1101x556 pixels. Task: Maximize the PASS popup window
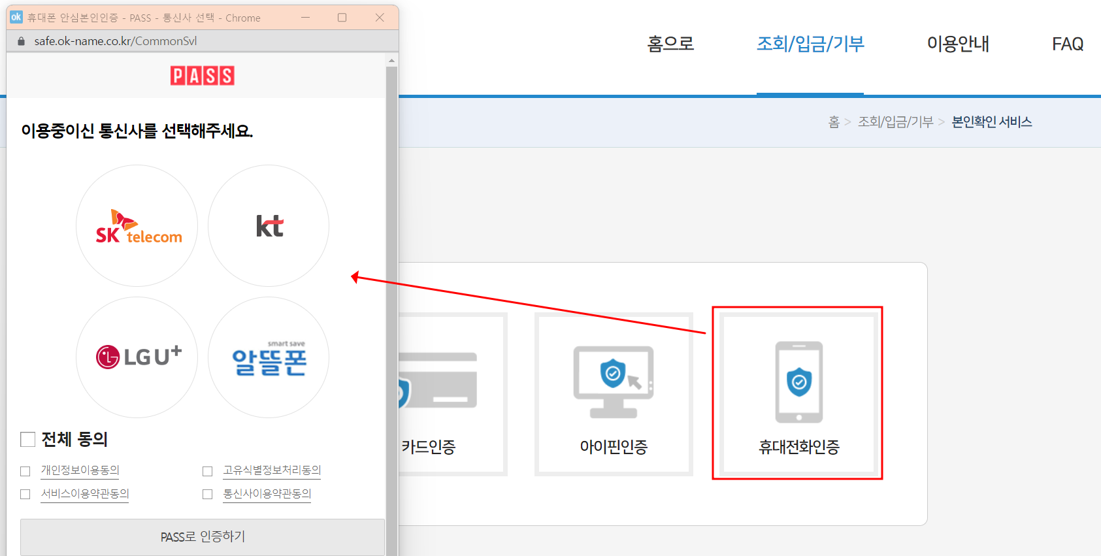coord(342,18)
